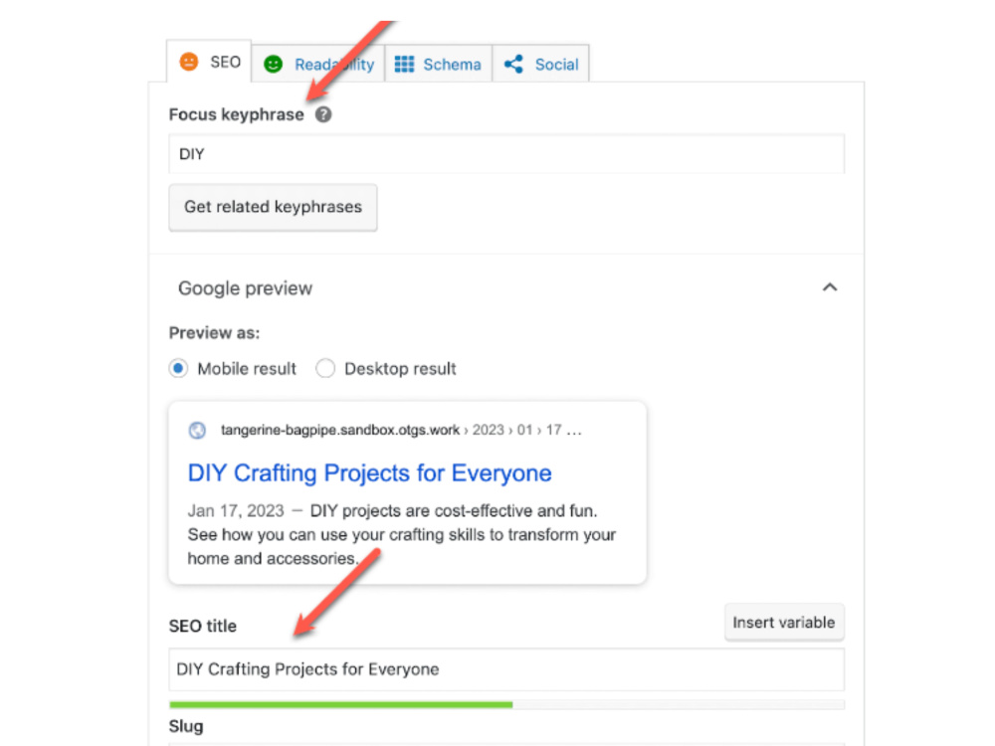Click the SEO title length progress bar
The image size is (995, 746).
click(x=506, y=705)
